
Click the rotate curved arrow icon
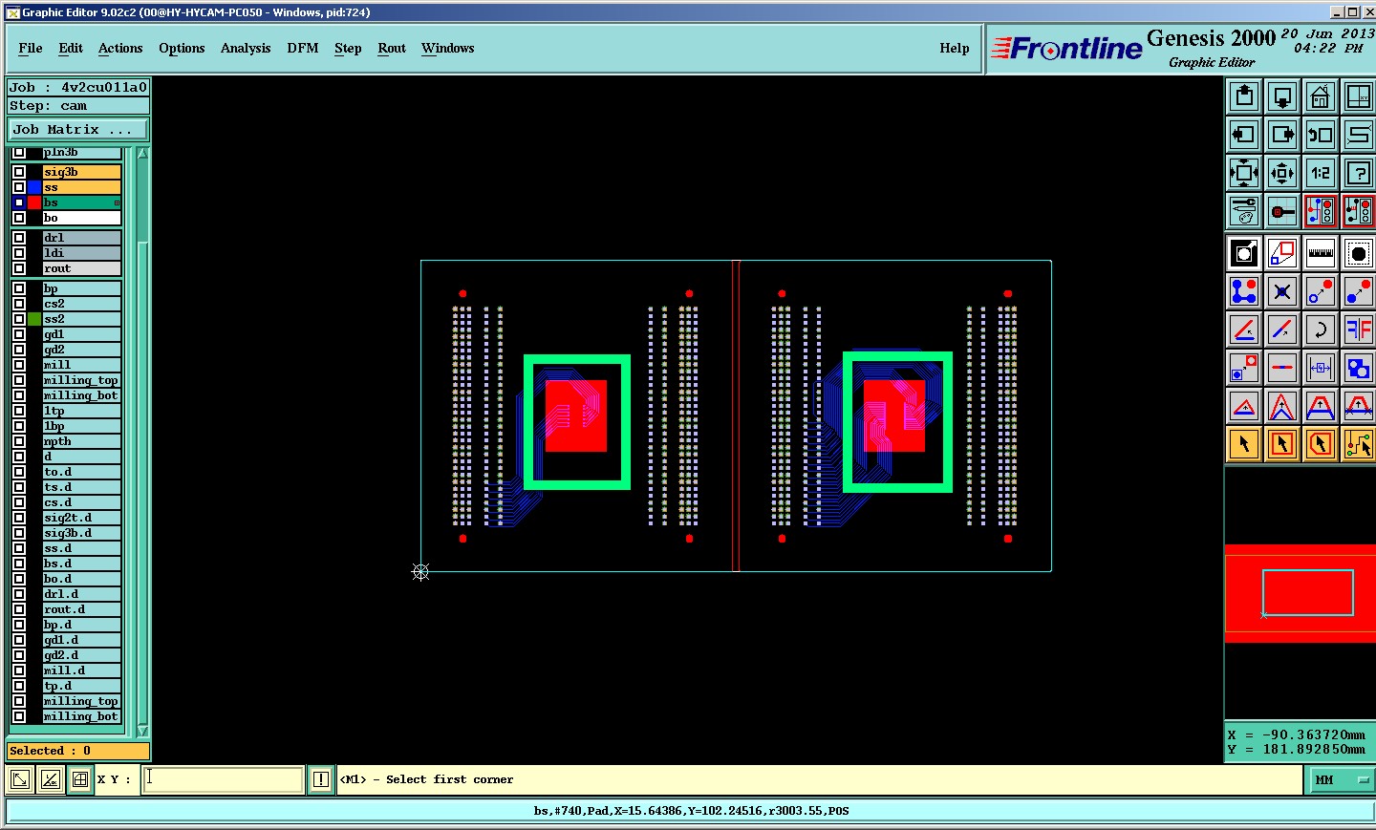coord(1321,330)
